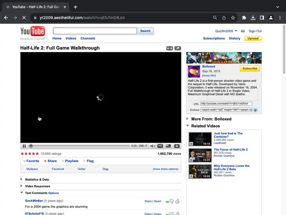This screenshot has width=286, height=215.
Task: Open browser downloads icon
Action: pyautogui.click(x=253, y=18)
